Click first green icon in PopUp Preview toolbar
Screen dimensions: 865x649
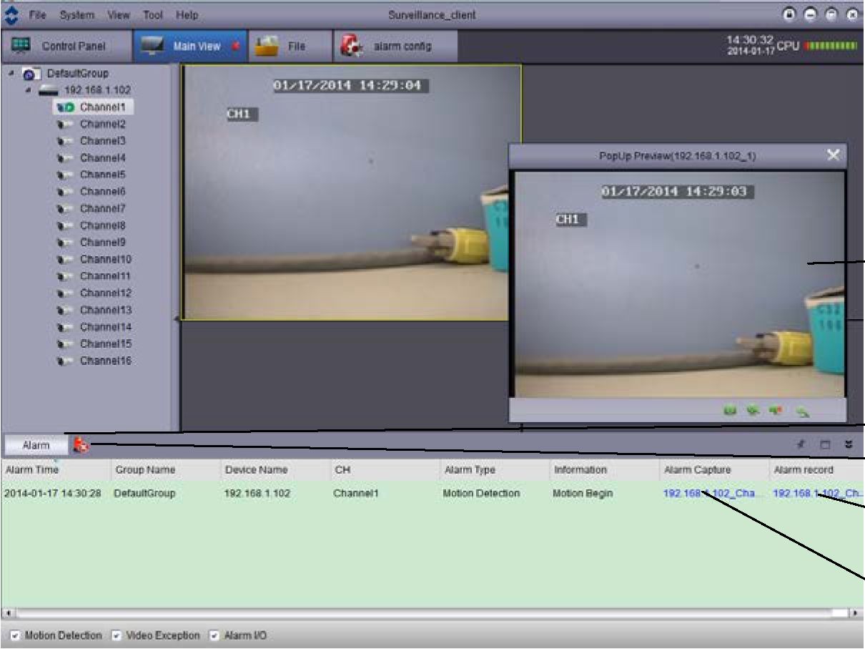pos(730,411)
